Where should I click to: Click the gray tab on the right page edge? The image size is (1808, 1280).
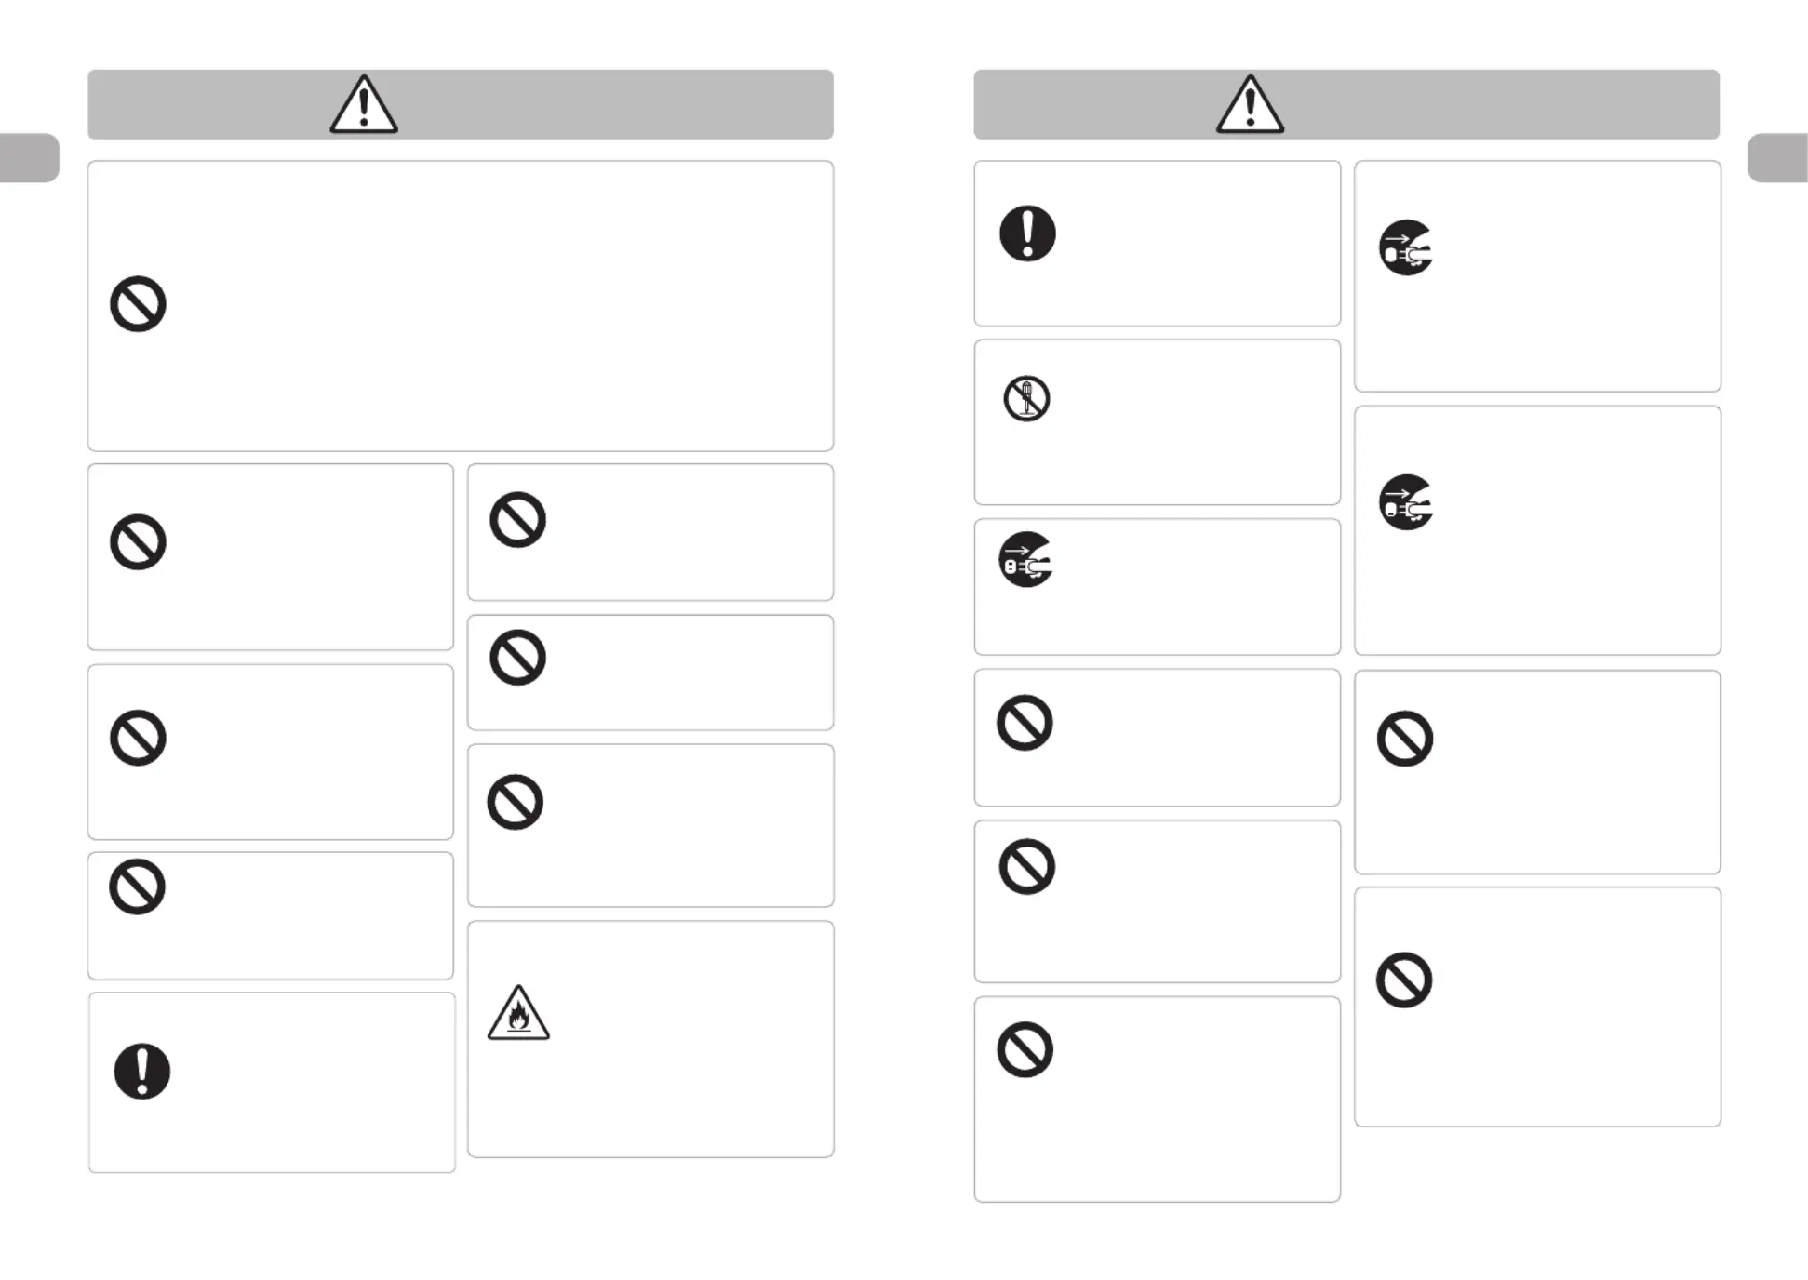(1777, 158)
